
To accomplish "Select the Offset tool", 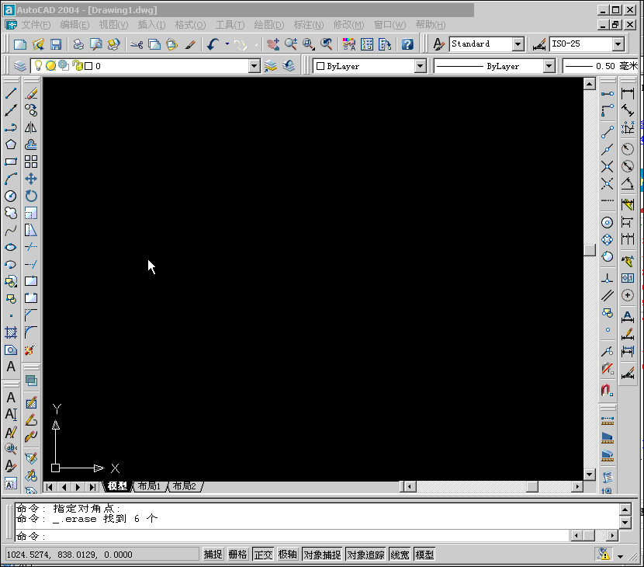I will [x=31, y=144].
